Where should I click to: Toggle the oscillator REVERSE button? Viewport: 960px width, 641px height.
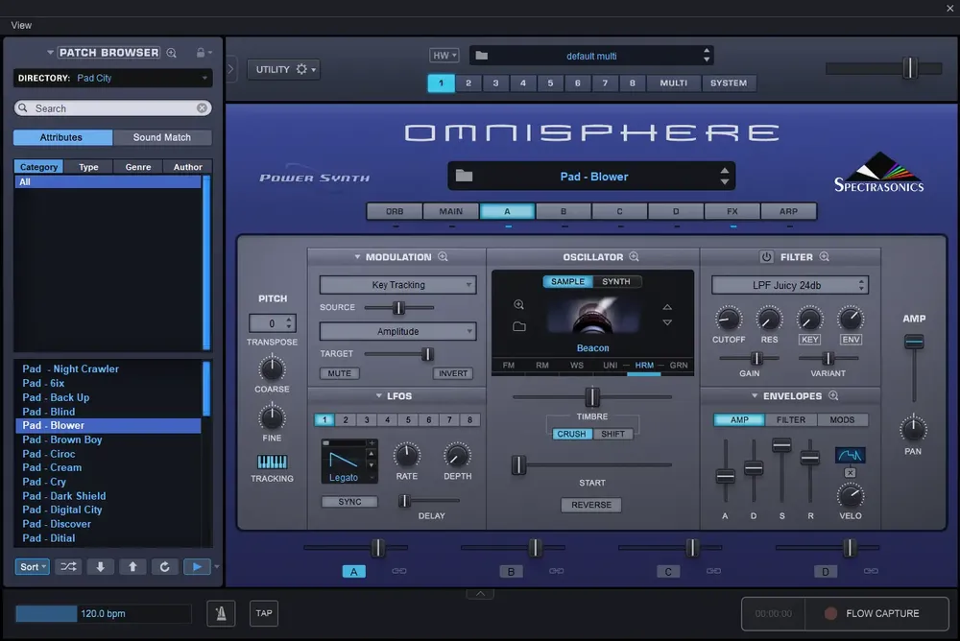coord(590,505)
